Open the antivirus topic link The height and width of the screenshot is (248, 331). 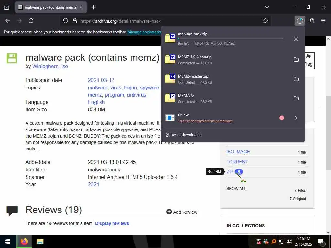pyautogui.click(x=137, y=95)
